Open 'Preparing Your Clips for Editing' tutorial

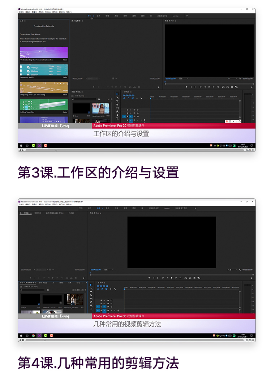(44, 89)
